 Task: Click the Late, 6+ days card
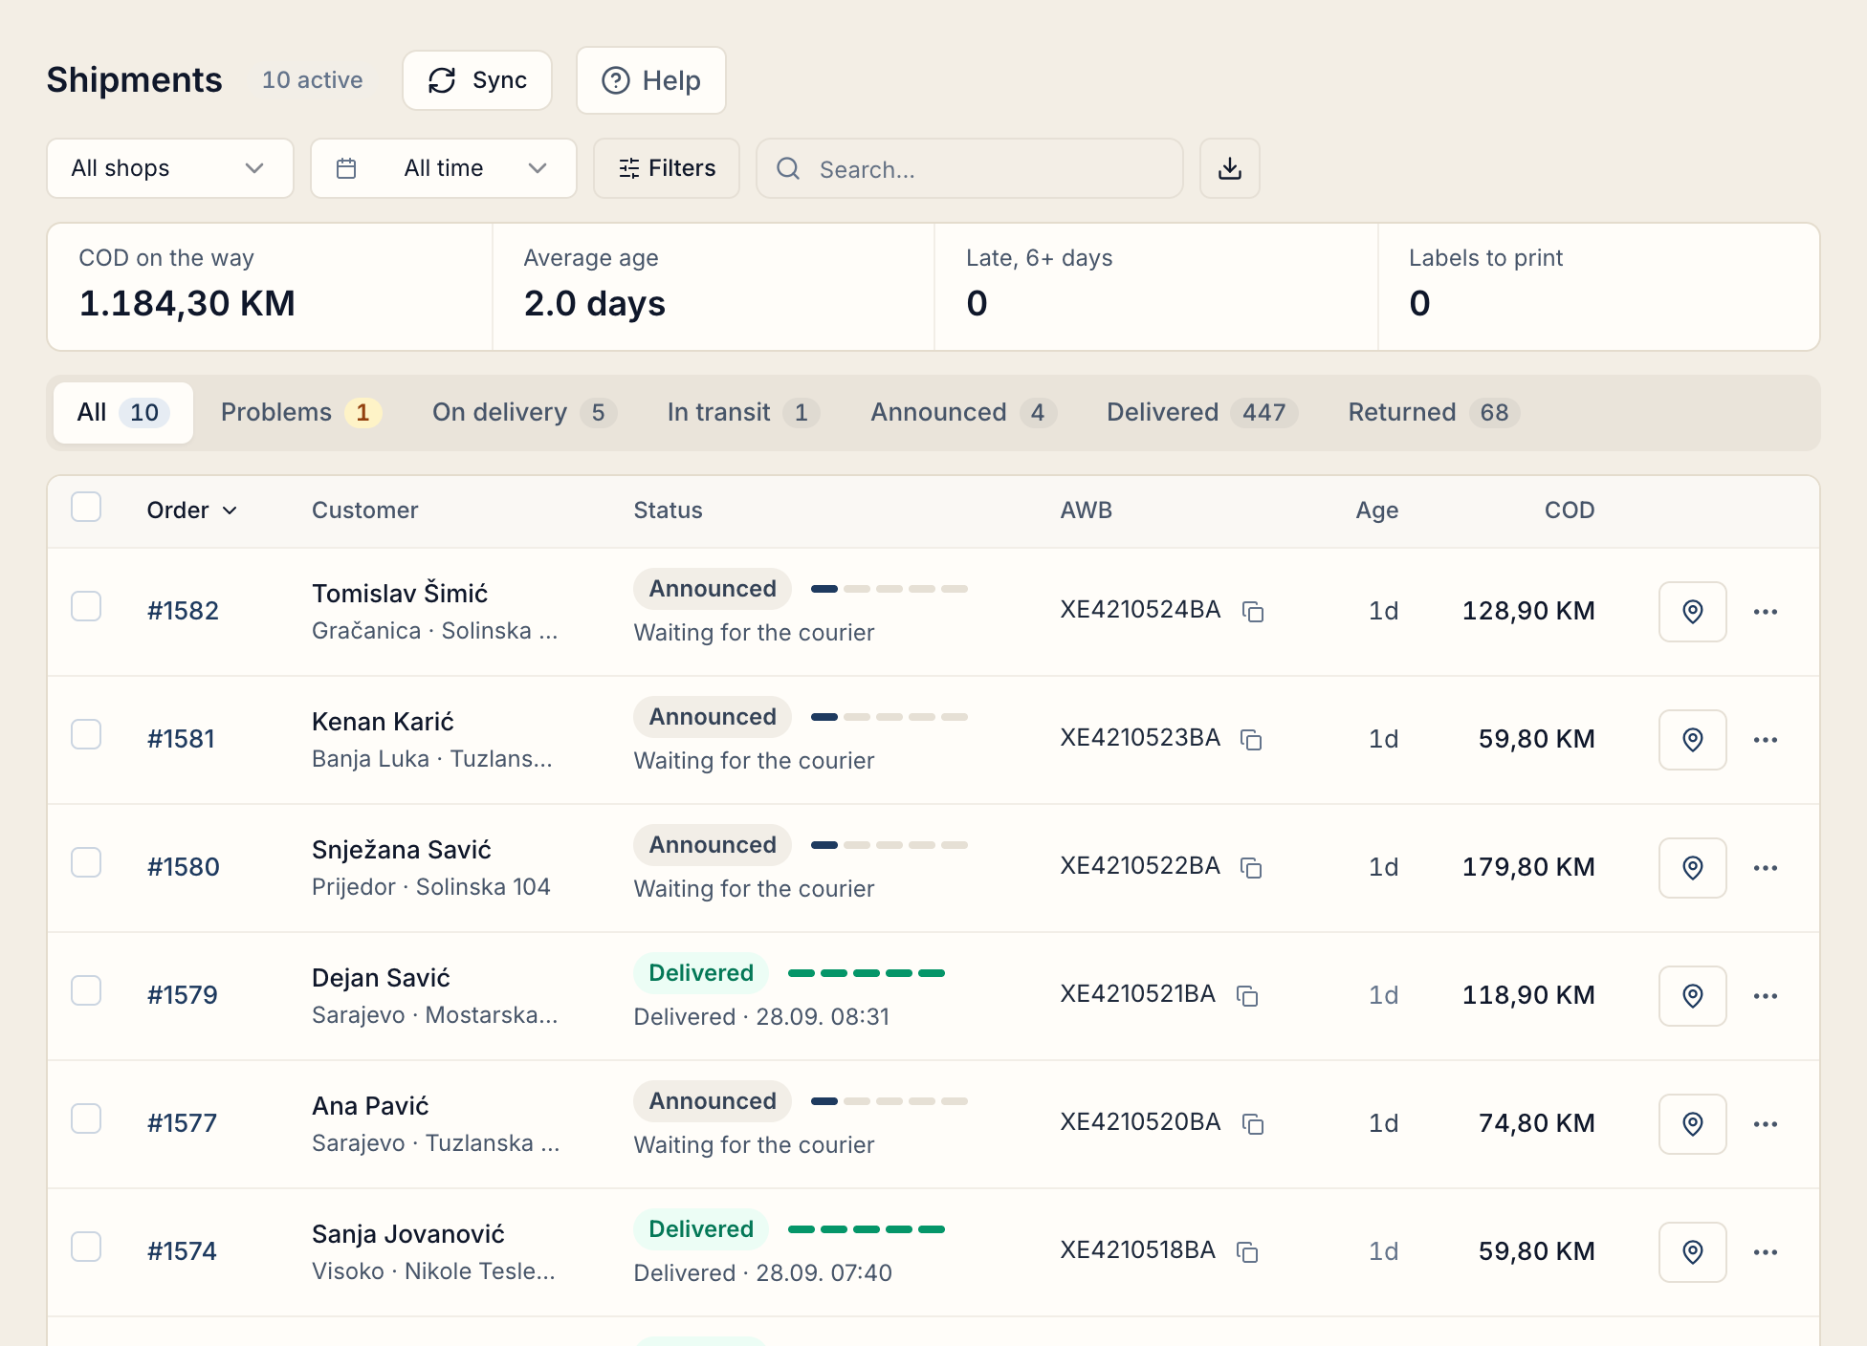(1156, 287)
